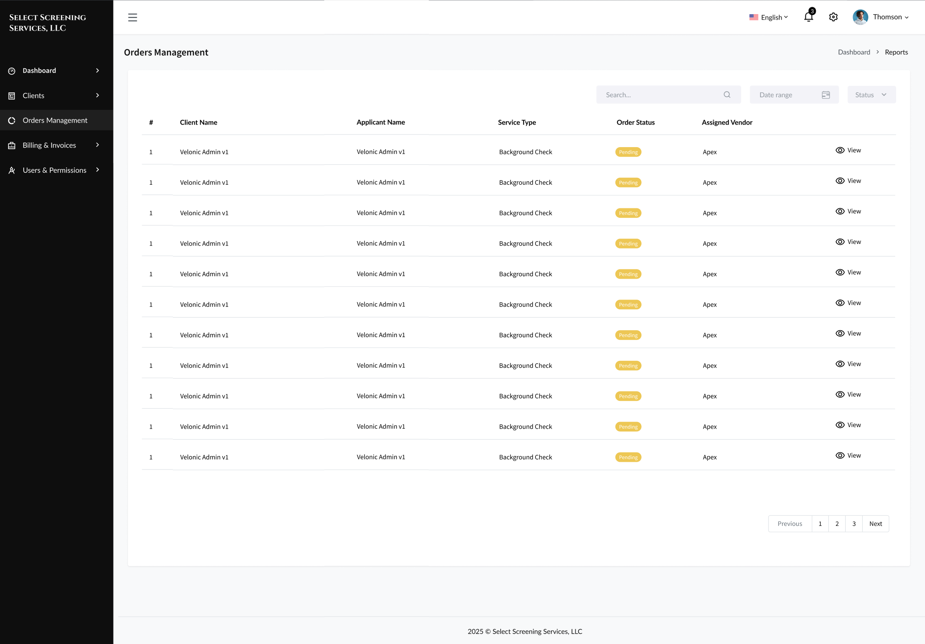Click the search magnifier icon

[x=727, y=95]
